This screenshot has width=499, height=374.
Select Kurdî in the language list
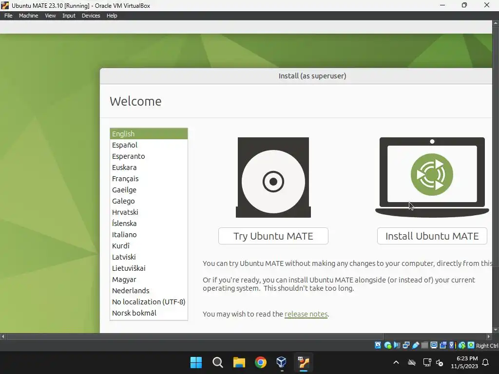[x=149, y=246]
